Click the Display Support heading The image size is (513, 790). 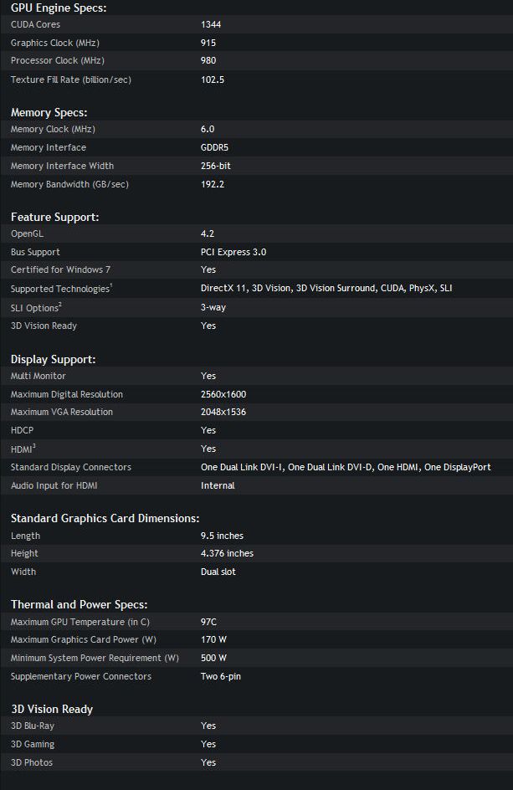pyautogui.click(x=53, y=359)
